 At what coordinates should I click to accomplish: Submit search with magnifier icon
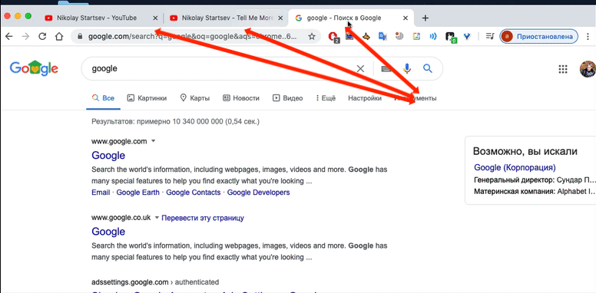(428, 69)
